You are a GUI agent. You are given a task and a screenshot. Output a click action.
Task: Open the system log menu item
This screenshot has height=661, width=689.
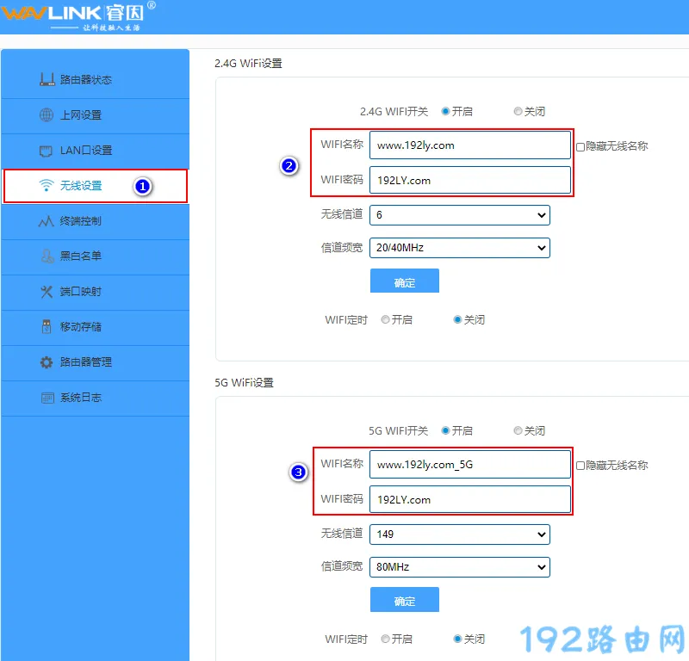tap(82, 398)
